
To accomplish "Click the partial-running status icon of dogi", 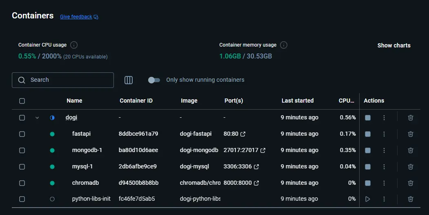I will click(x=52, y=118).
